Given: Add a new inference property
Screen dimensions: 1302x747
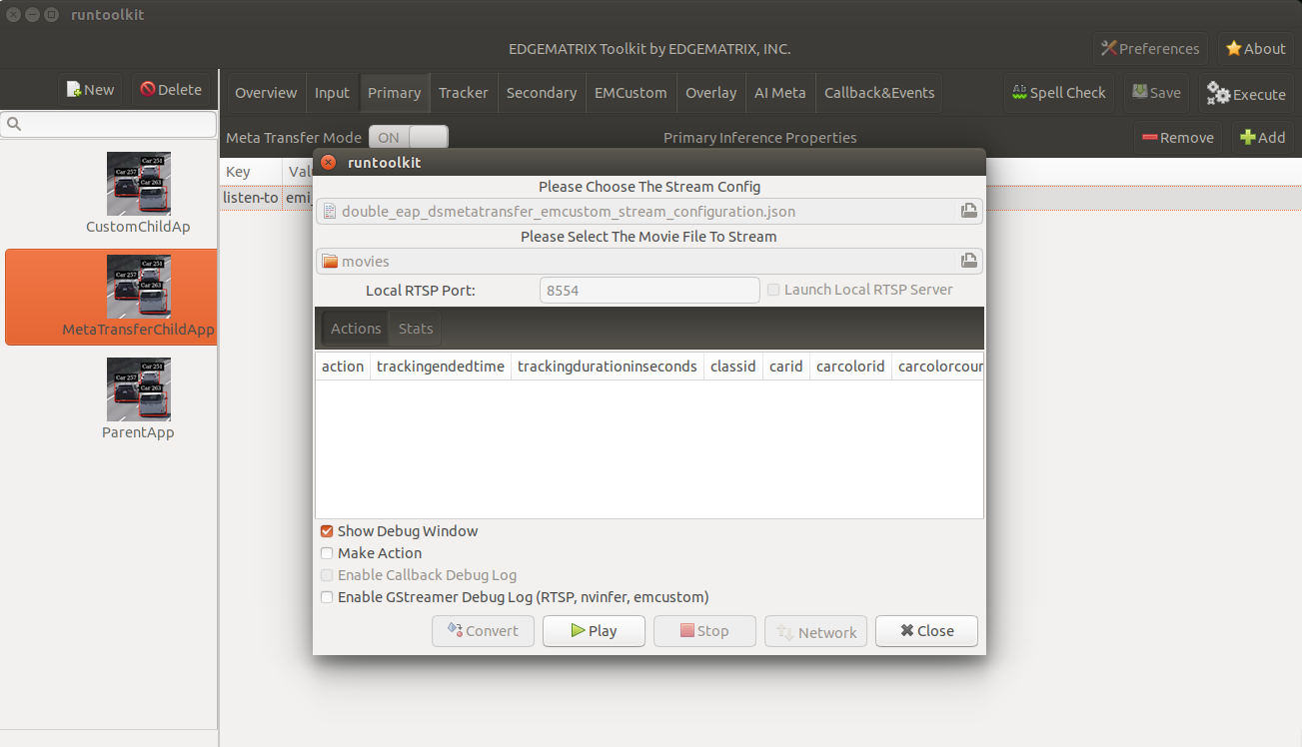Looking at the screenshot, I should tap(1263, 138).
